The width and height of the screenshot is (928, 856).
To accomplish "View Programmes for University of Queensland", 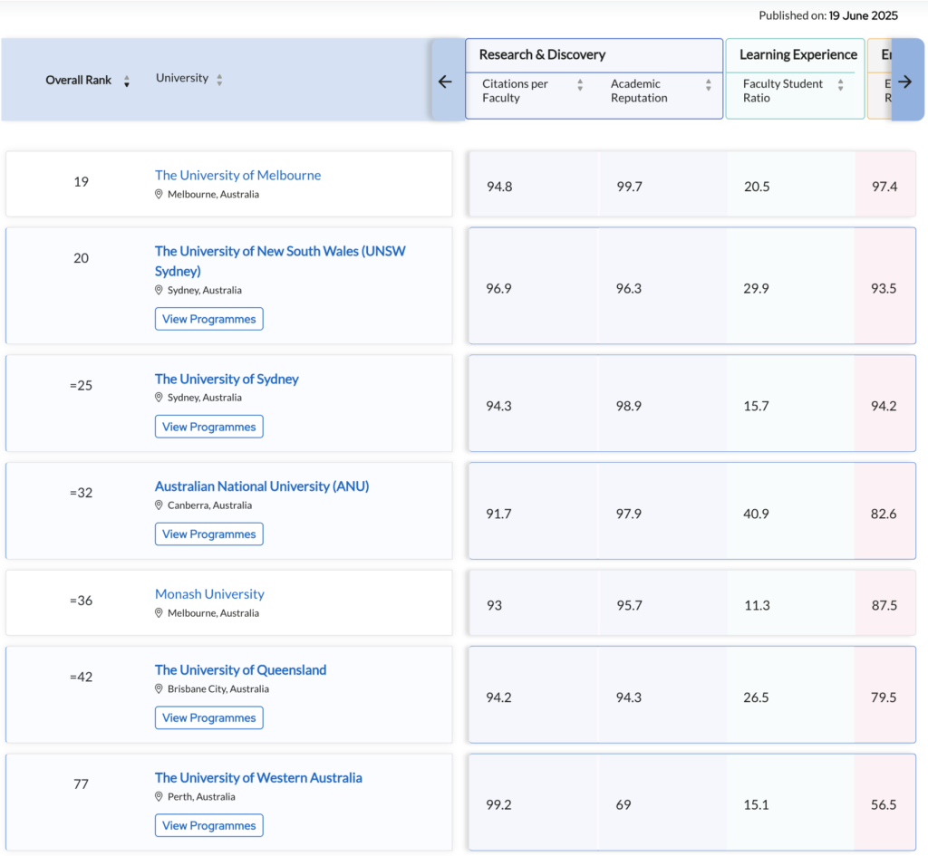I will point(208,717).
